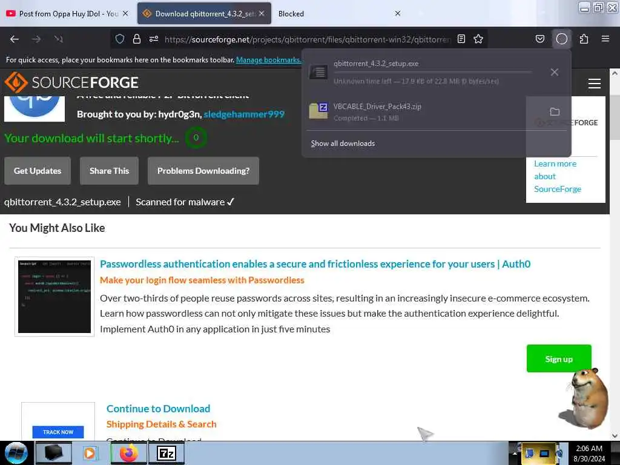
Task: Click the Auth0 code screenshot thumbnail
Action: point(54,297)
